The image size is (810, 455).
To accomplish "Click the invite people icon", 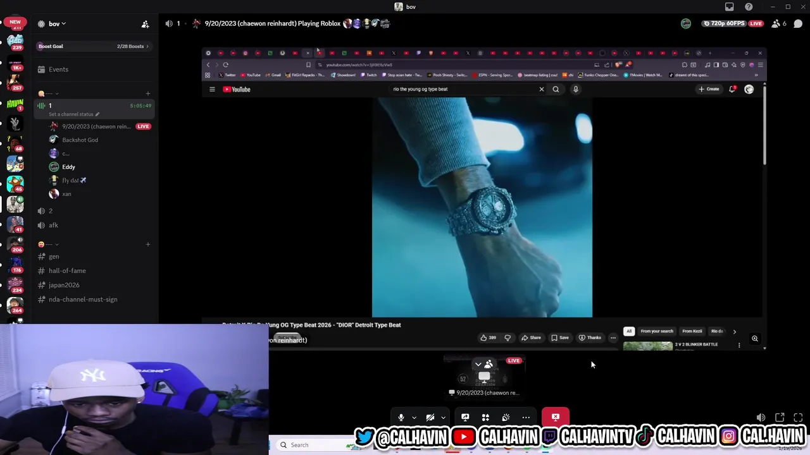I will click(x=145, y=24).
